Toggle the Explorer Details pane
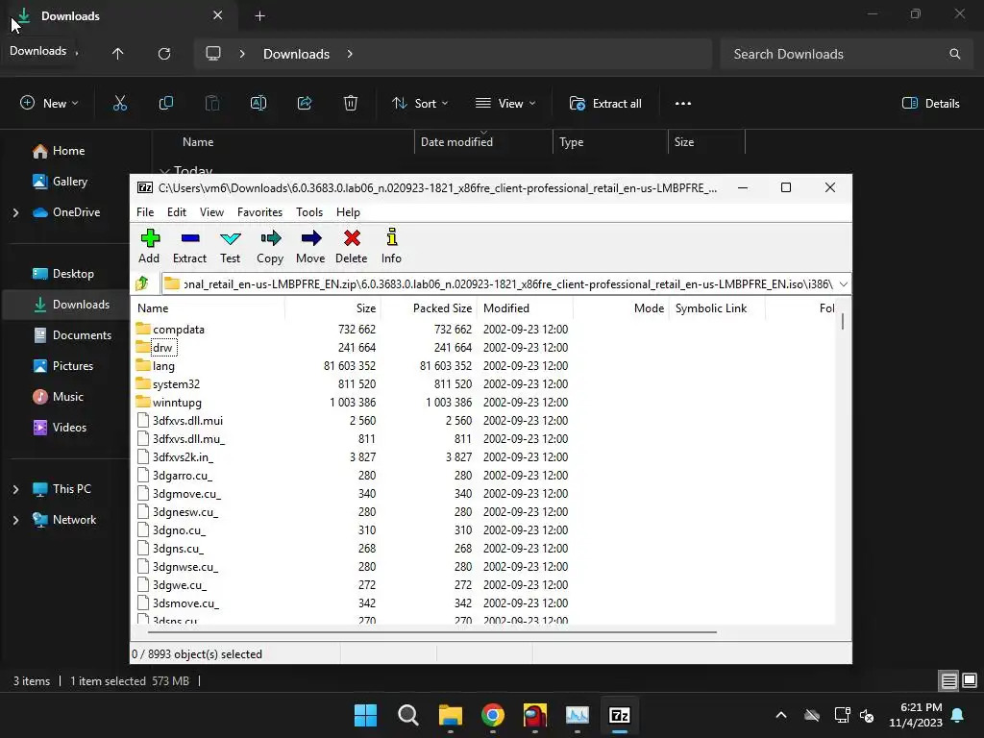Image resolution: width=984 pixels, height=738 pixels. coord(930,104)
